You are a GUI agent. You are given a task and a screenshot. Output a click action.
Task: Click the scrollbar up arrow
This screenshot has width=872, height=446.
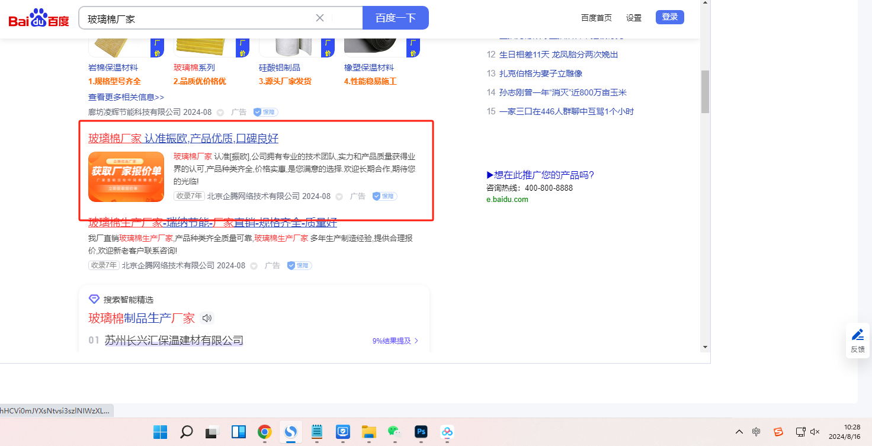click(705, 3)
